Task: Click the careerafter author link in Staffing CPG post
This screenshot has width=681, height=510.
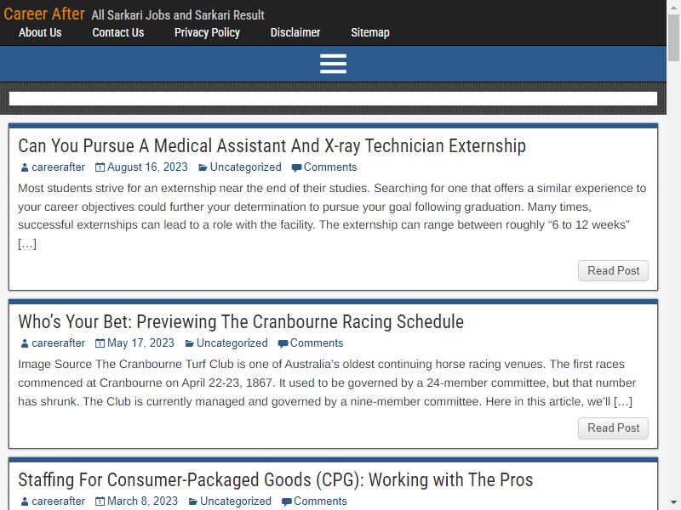Action: [58, 501]
